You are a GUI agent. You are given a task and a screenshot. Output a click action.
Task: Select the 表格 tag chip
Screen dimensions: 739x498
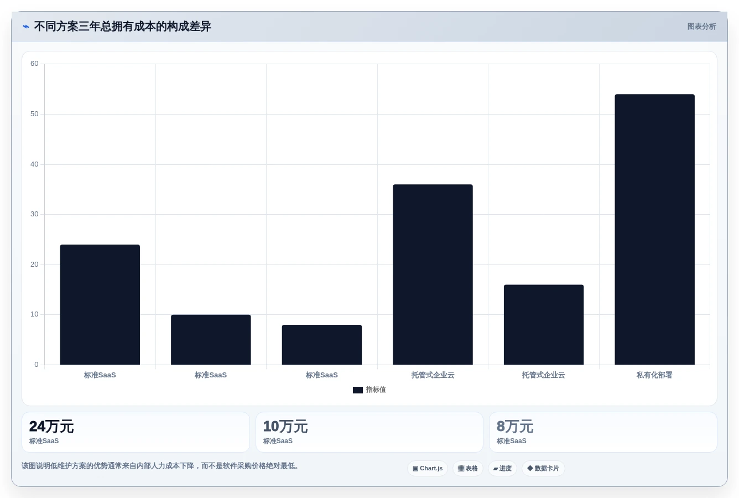pyautogui.click(x=468, y=469)
